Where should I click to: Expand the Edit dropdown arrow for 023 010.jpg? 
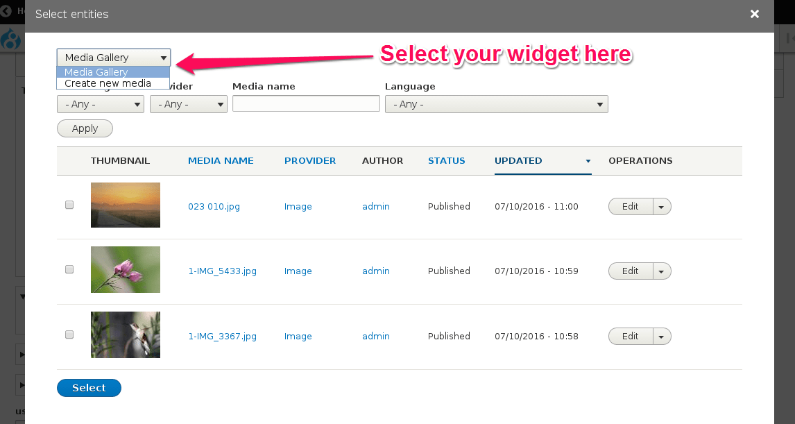click(661, 206)
